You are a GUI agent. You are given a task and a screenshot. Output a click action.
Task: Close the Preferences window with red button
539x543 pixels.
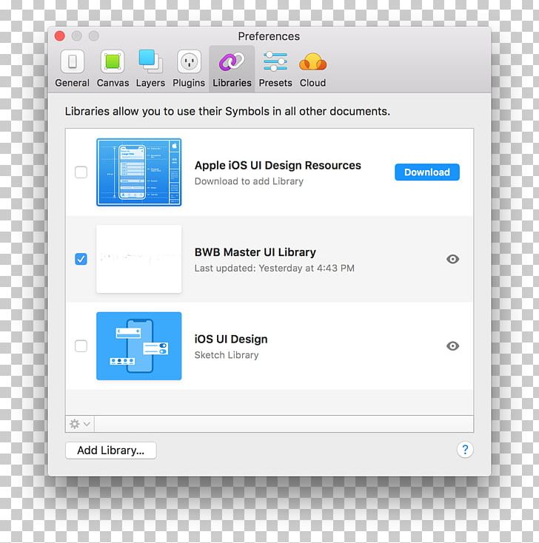[x=60, y=36]
